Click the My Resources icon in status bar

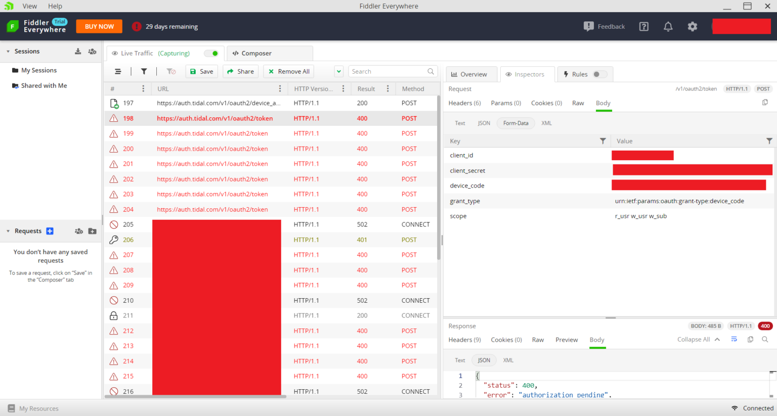(11, 408)
